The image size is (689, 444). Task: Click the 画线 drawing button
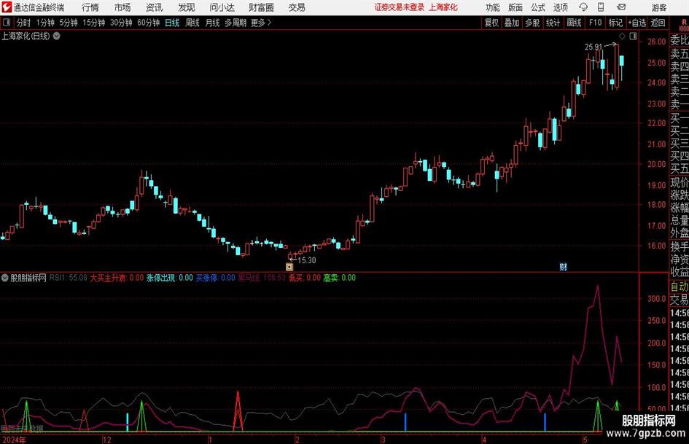[574, 23]
